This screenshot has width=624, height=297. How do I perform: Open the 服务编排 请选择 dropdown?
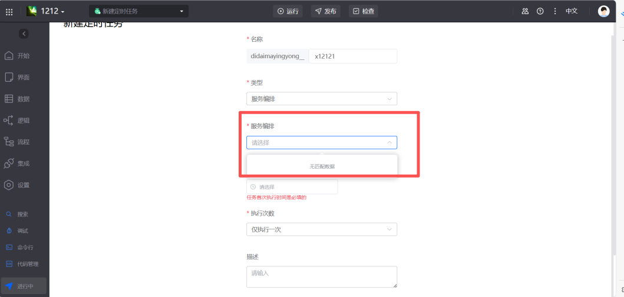pyautogui.click(x=322, y=142)
